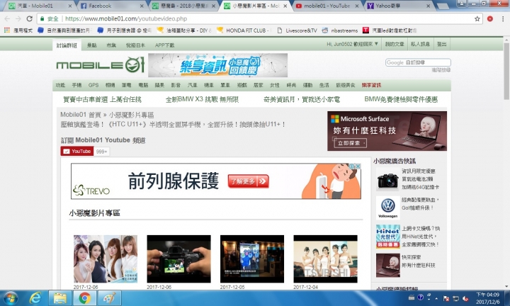Open a new tab with the new-tab button
This screenshot has width=510, height=306.
(443, 6)
